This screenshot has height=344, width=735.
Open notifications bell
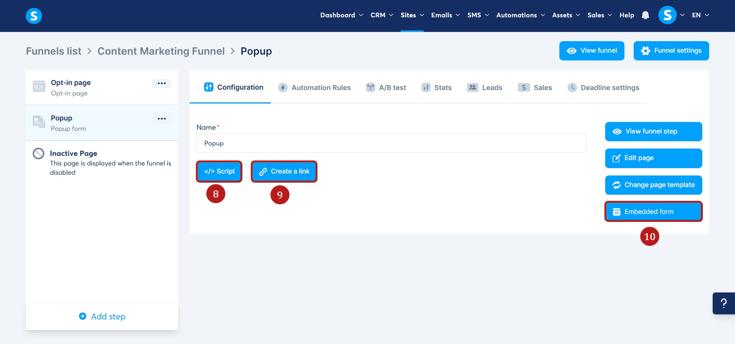click(x=646, y=15)
